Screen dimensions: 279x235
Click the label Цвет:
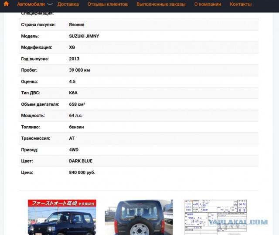27,161
